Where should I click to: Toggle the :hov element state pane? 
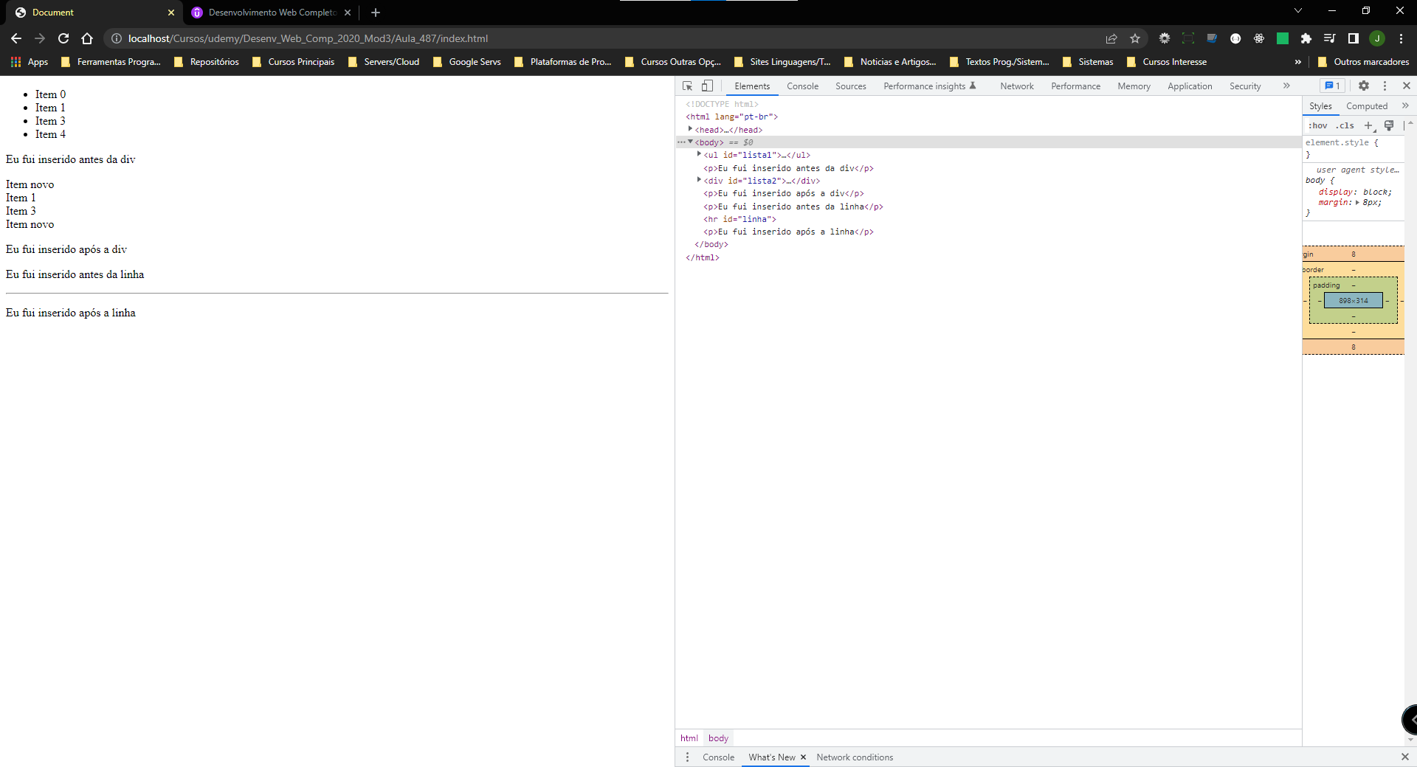point(1318,125)
